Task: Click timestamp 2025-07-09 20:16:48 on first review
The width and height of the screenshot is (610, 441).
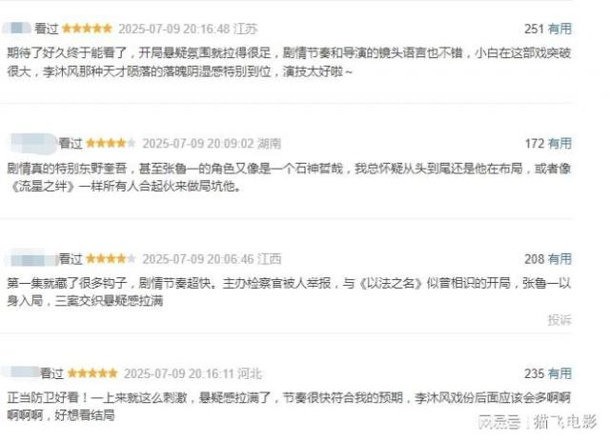Action: coord(173,29)
